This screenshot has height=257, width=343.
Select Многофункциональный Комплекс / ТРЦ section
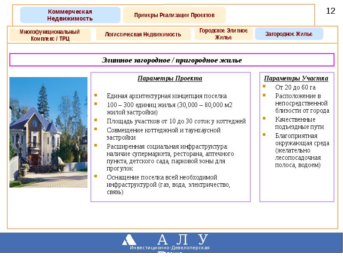click(50, 35)
